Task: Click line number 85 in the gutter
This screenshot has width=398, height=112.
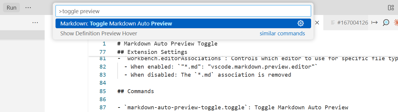Action: point(102,91)
